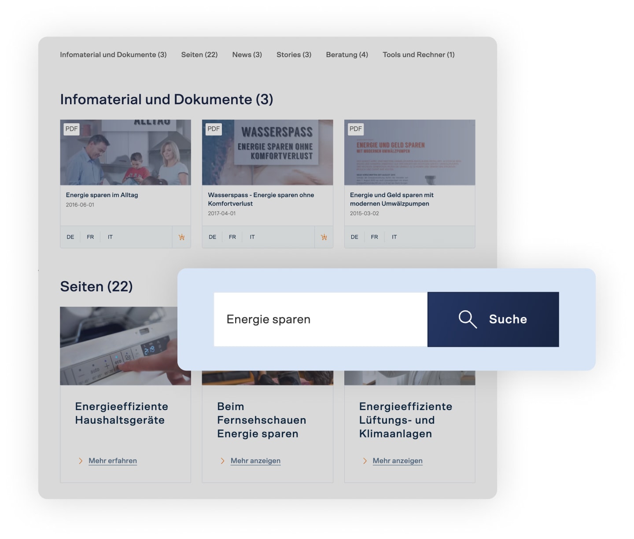Click the PDF badge on the Alltag document
634x539 pixels.
[x=72, y=129]
